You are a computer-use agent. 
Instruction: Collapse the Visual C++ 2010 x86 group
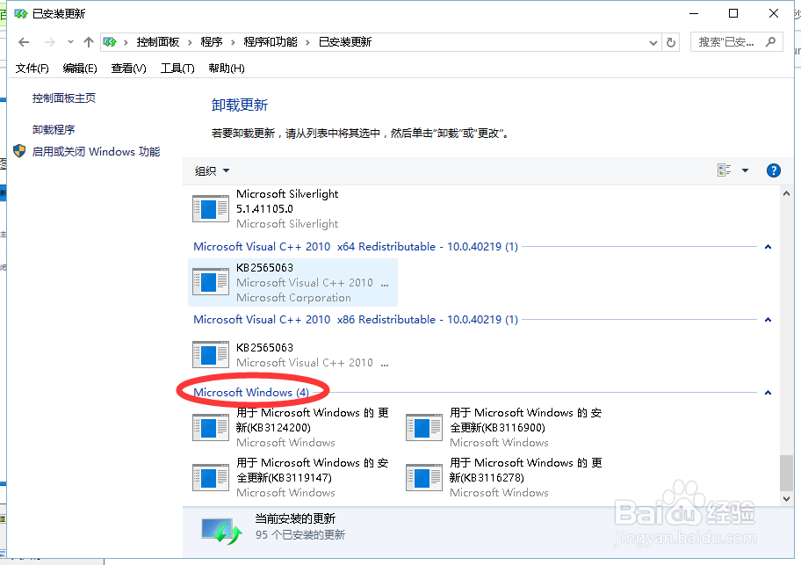click(x=768, y=320)
